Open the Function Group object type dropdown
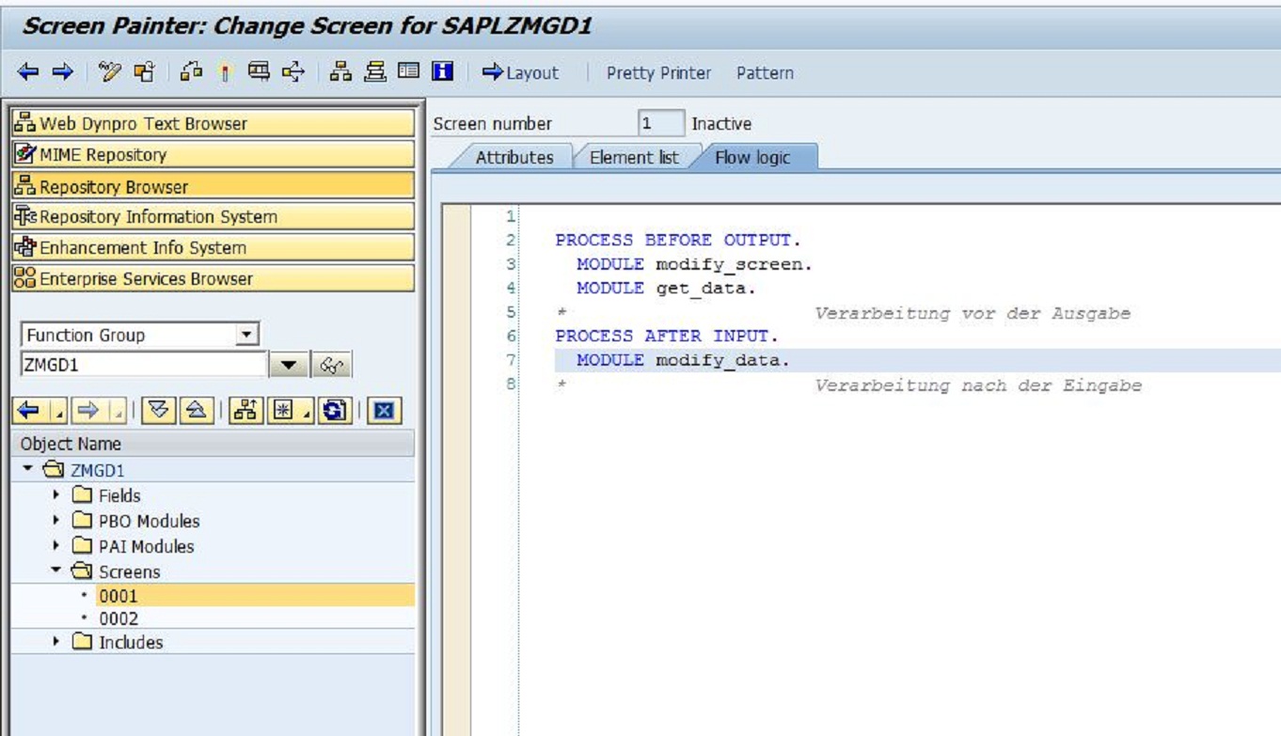1281x736 pixels. 246,335
